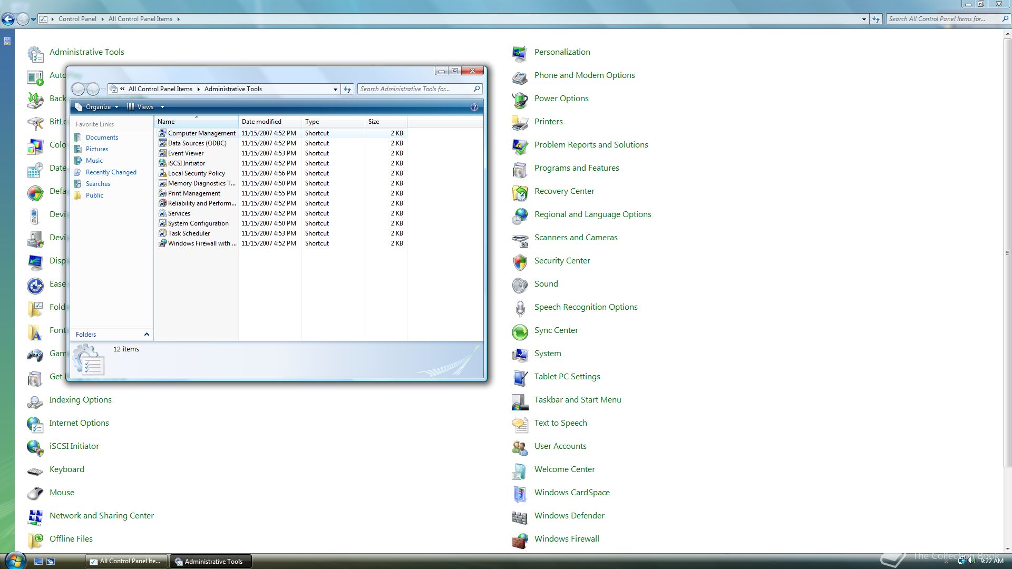This screenshot has width=1012, height=569.
Task: Click the Control Panel window vertical scrollbar
Action: click(1007, 253)
